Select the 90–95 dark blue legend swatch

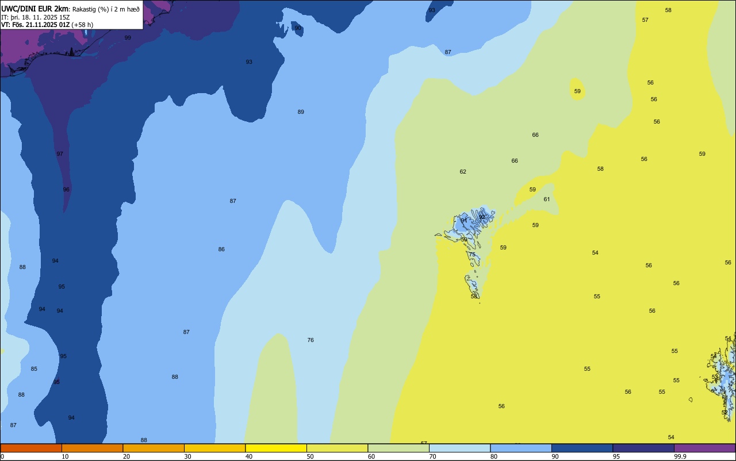click(582, 448)
